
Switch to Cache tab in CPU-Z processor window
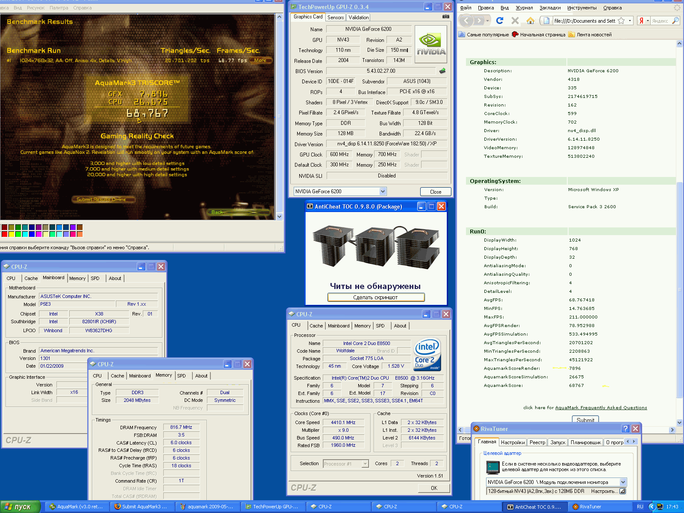(316, 326)
